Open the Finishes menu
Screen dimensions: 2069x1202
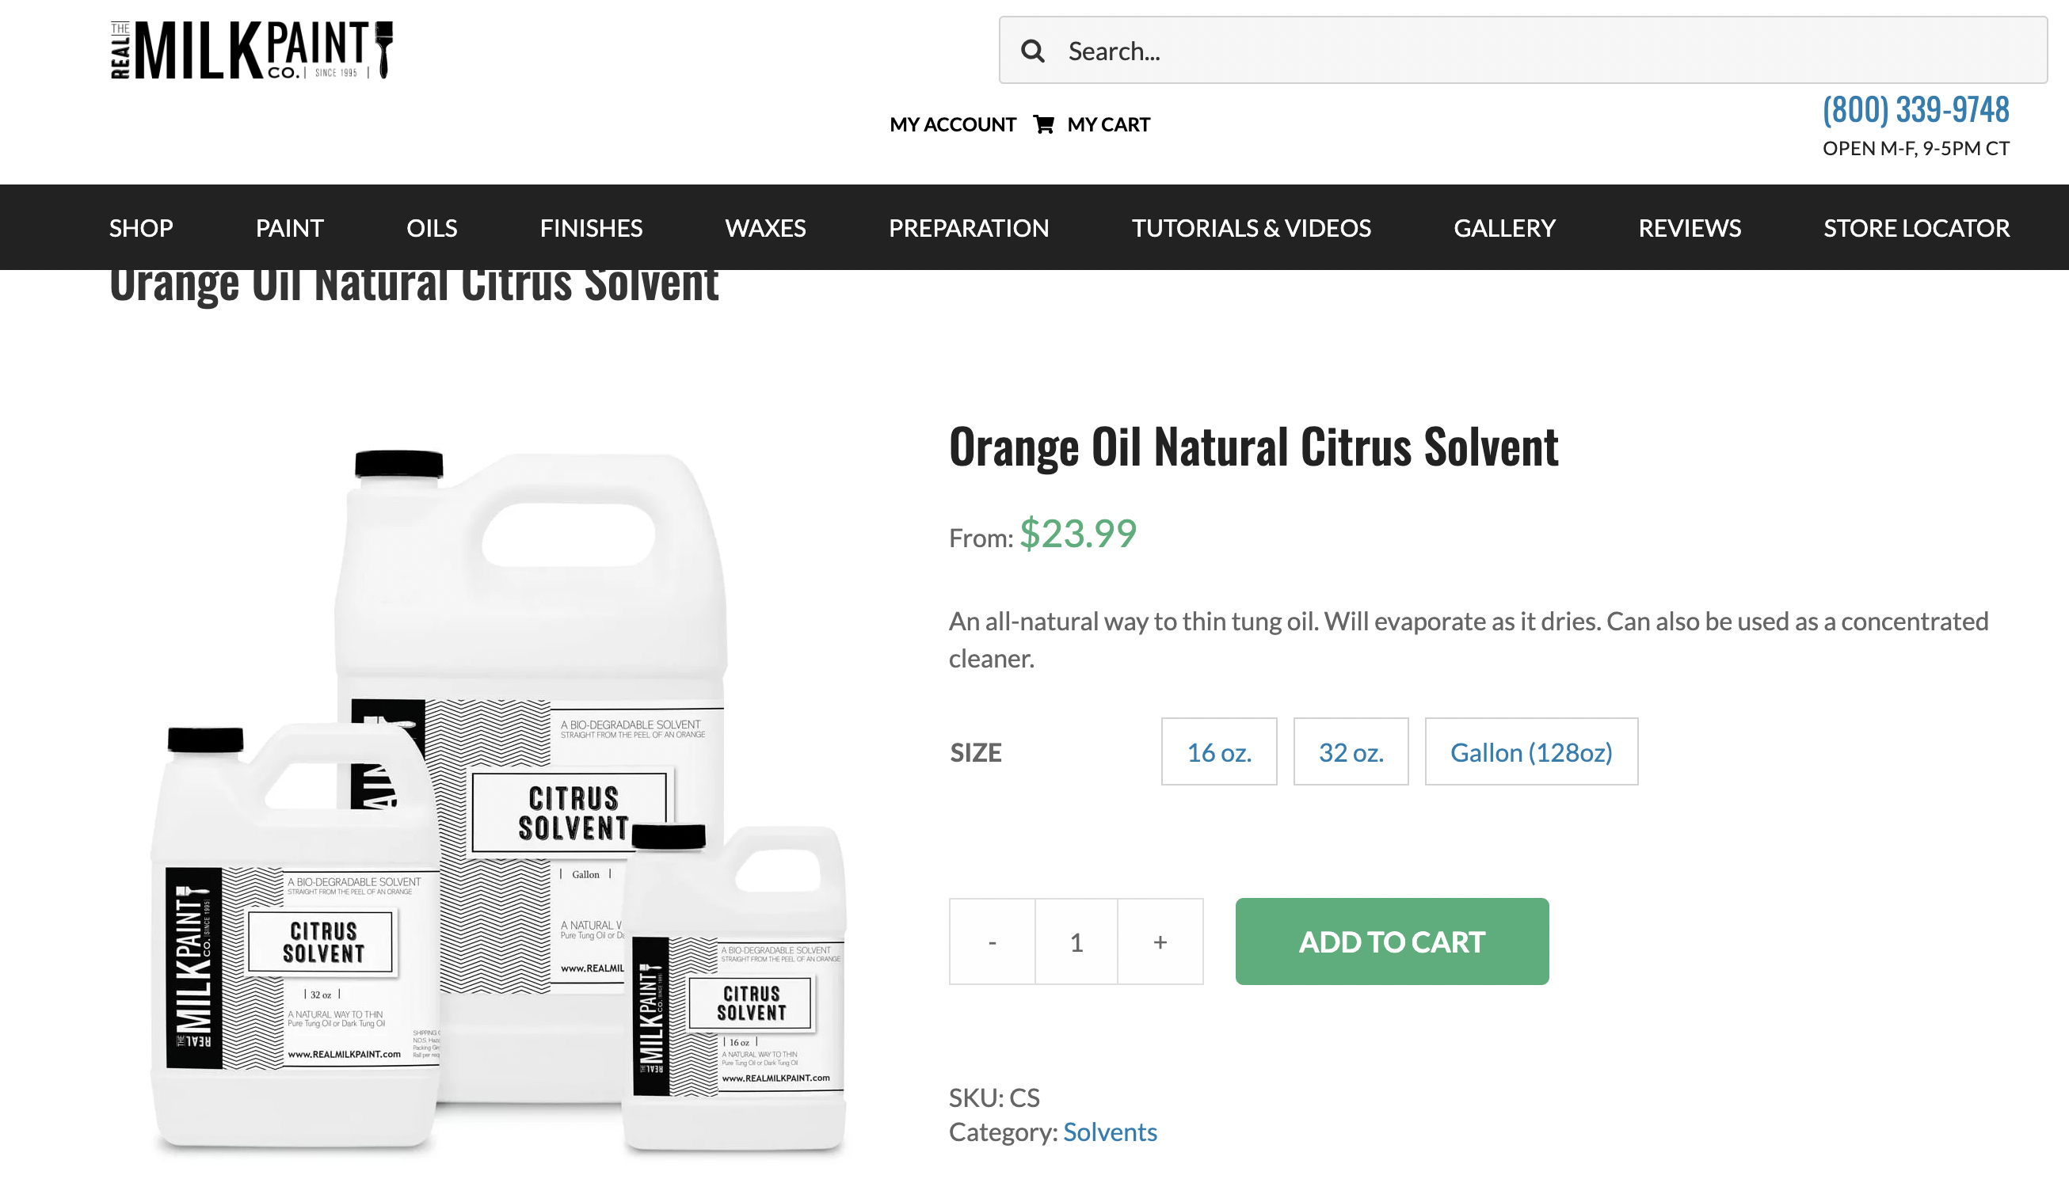pyautogui.click(x=591, y=228)
